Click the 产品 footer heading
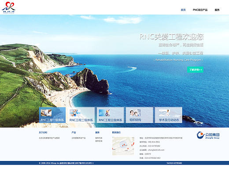The height and width of the screenshot is (172, 229). [x=74, y=132]
